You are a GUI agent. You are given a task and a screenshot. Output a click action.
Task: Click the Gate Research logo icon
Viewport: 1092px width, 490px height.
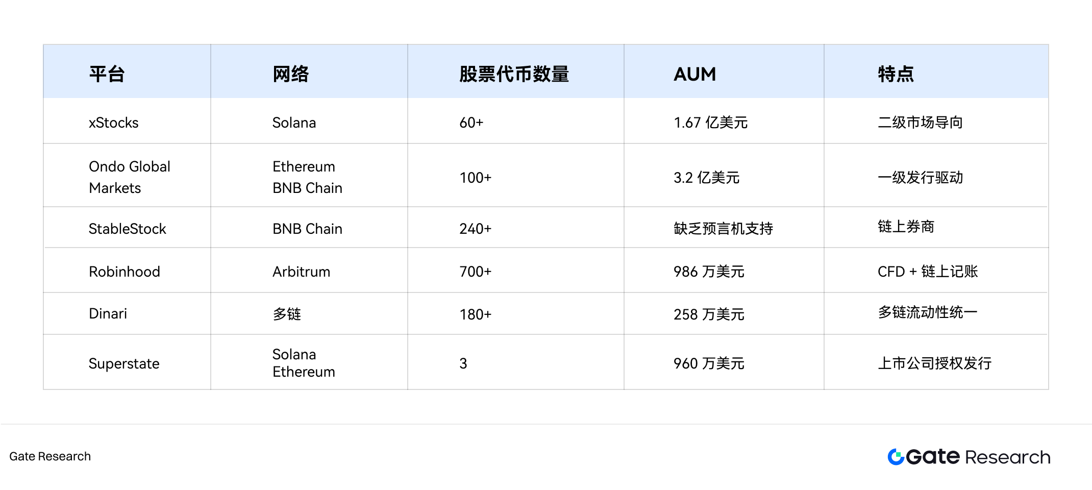coord(896,457)
